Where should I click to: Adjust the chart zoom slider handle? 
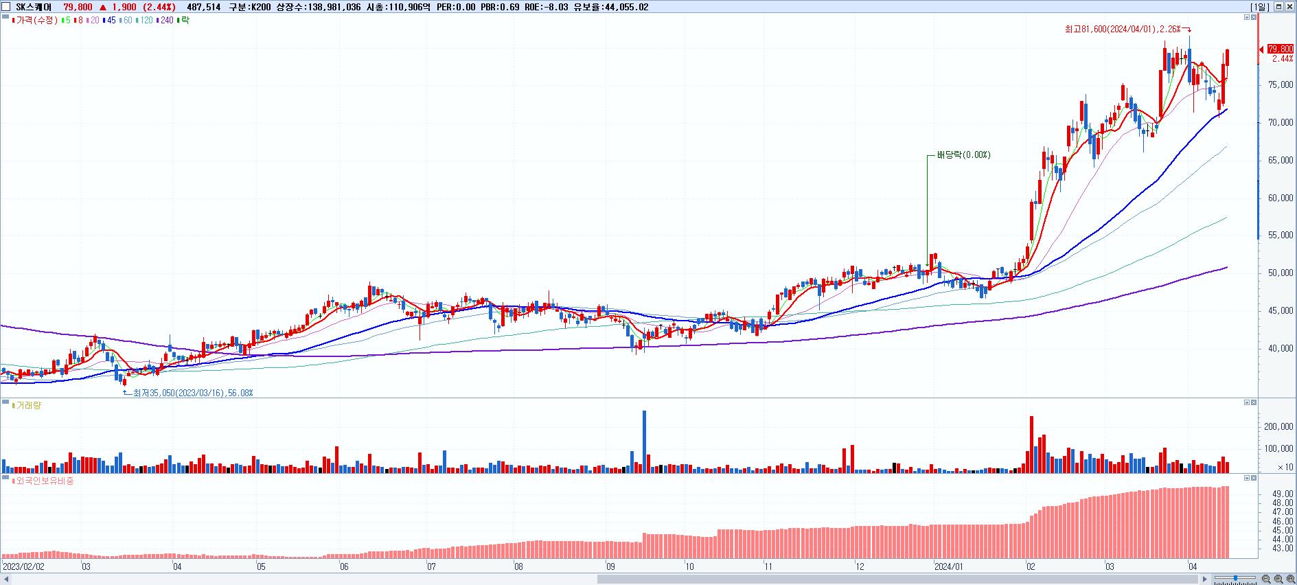coord(1235,578)
